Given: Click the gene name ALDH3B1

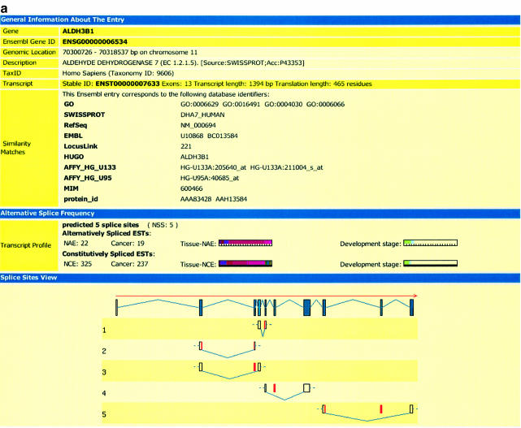Looking at the screenshot, I should tap(78, 31).
